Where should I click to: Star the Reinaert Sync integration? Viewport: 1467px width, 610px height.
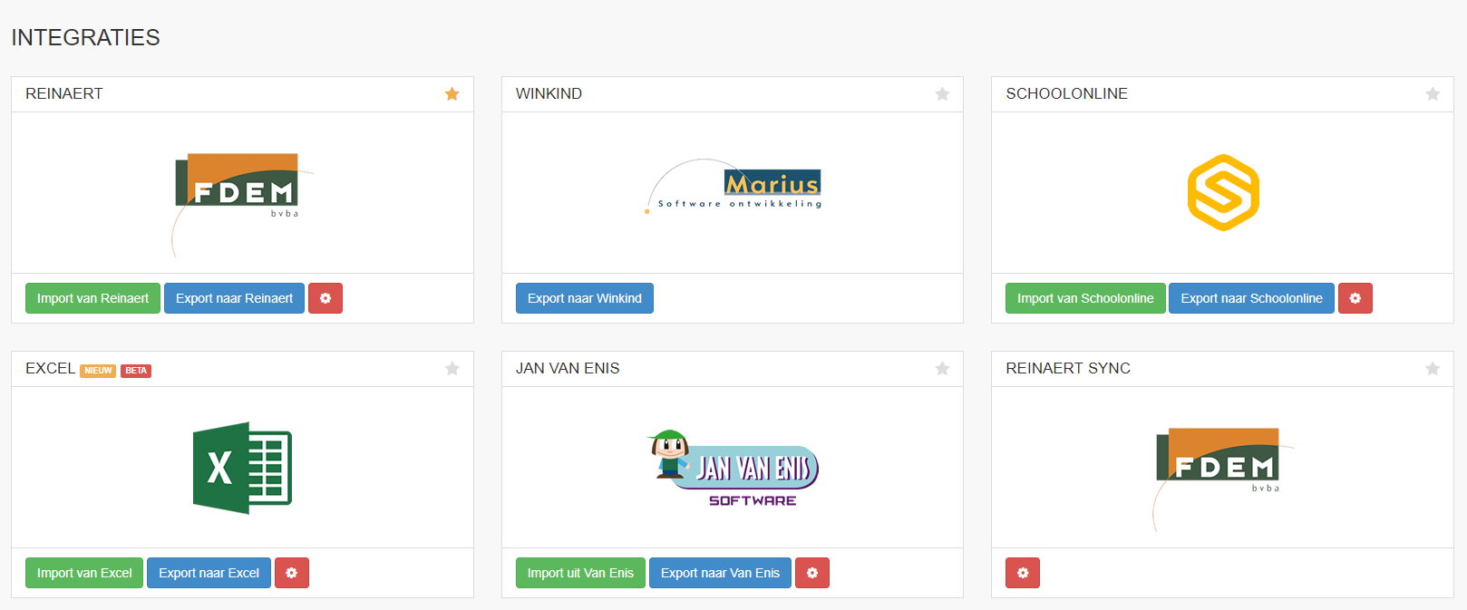coord(1433,369)
